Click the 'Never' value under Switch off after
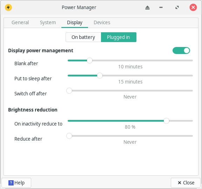 tap(130, 97)
